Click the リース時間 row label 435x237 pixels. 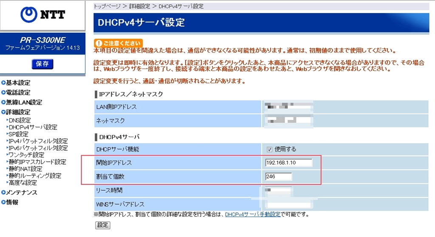(x=109, y=191)
